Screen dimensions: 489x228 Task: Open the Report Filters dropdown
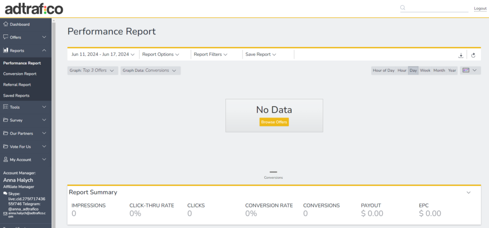[211, 54]
